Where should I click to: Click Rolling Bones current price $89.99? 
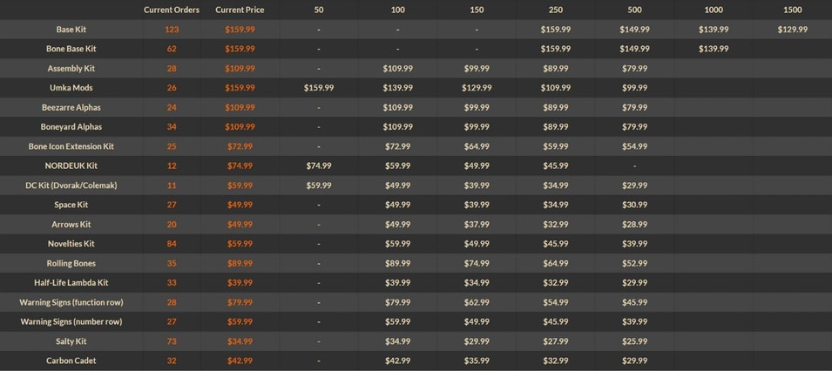coord(240,263)
